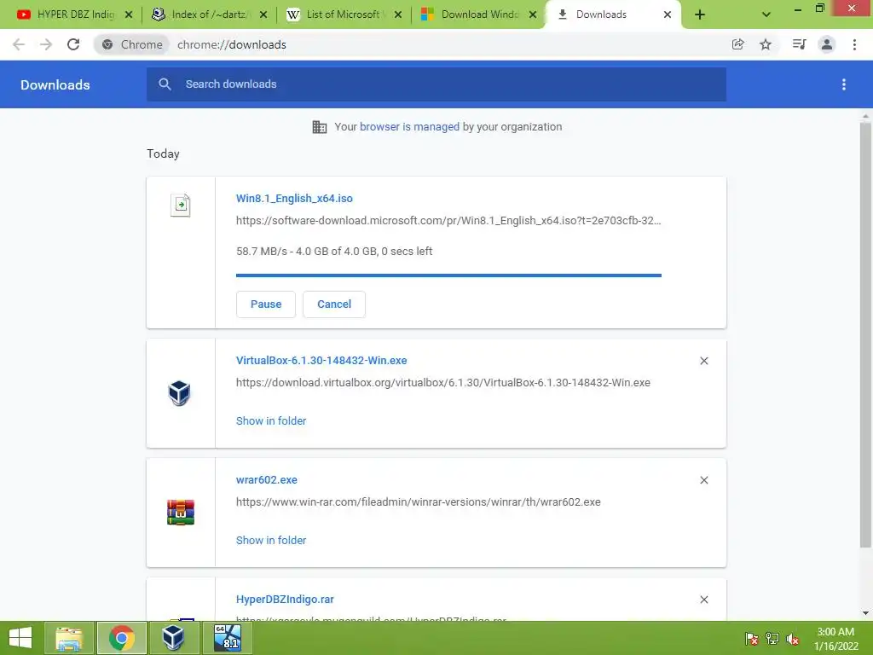Open Action Center flag tray icon
Screen dimensions: 873x655
751,639
